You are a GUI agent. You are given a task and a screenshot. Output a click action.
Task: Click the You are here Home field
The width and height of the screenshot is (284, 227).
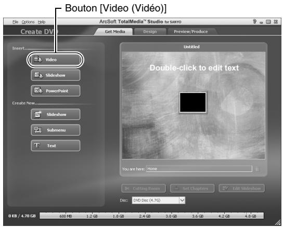(199, 169)
